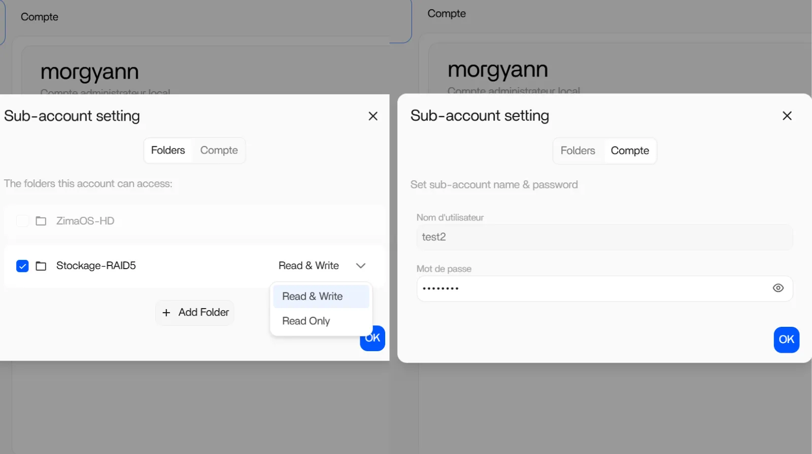Click the Stockage-RAID5 folder icon
Screen dimensions: 812x454
[x=41, y=266]
